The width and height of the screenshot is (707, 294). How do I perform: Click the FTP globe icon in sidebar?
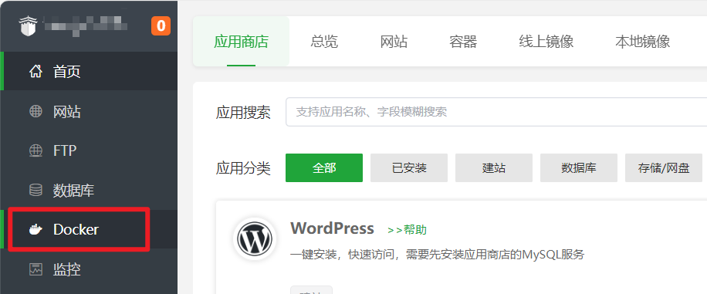[36, 150]
